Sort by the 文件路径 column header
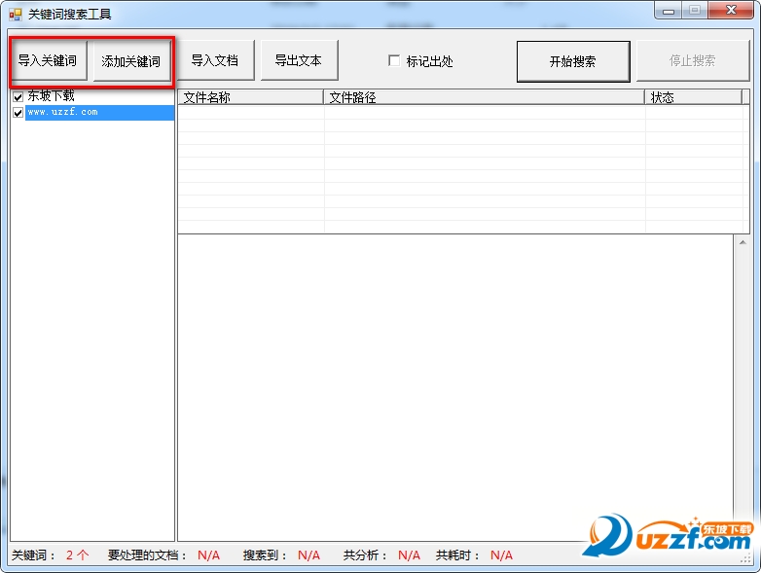Image resolution: width=761 pixels, height=573 pixels. (x=484, y=97)
